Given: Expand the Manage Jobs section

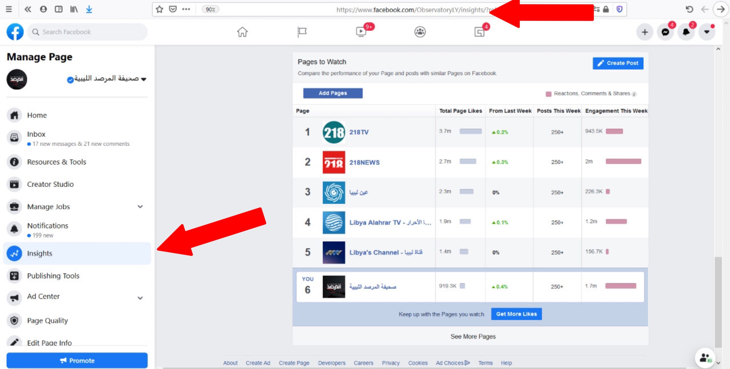Looking at the screenshot, I should click(x=140, y=207).
